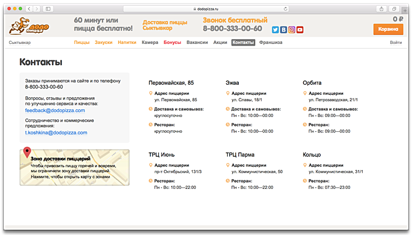The image size is (413, 235).
Task: Click the Dodo Pizza logo
Action: (29, 26)
